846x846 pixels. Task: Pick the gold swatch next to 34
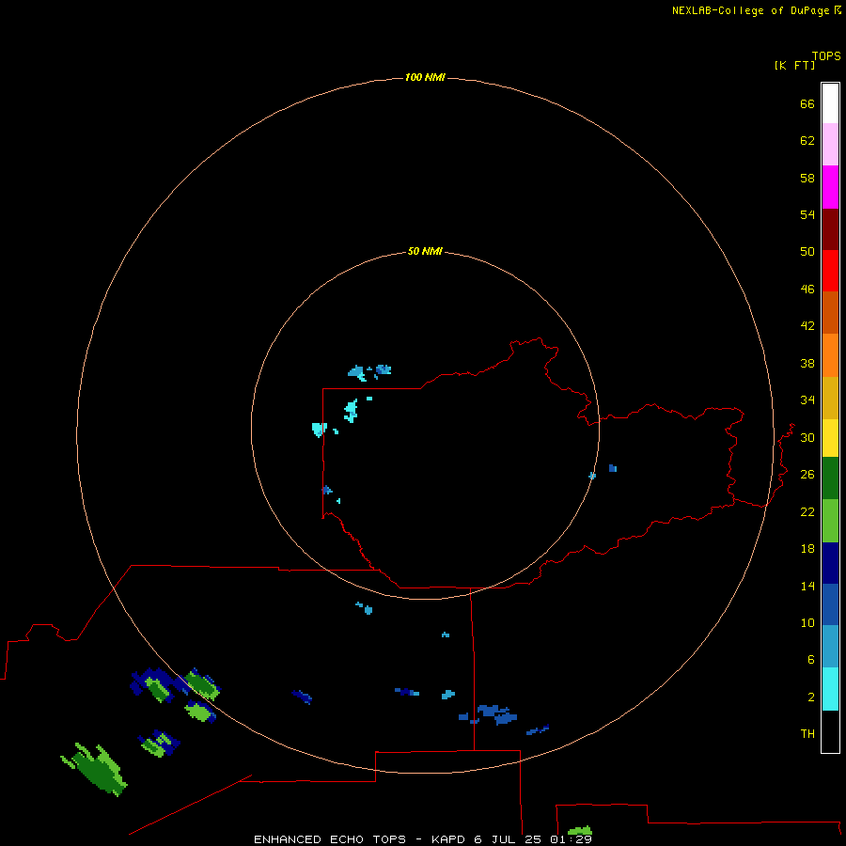(x=830, y=398)
